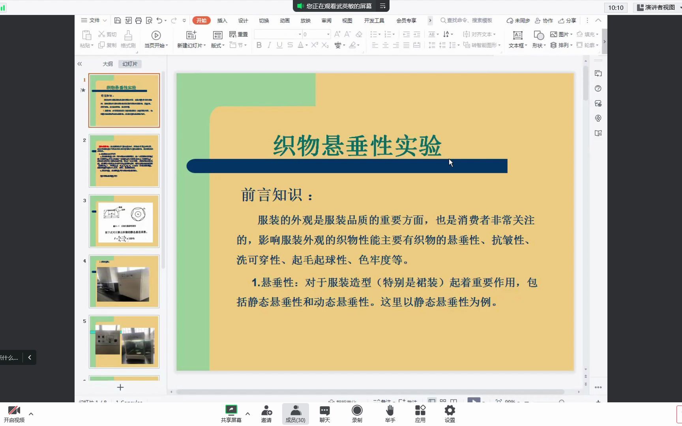Open Convert to Smart Graphic (转智能图形) dropdown
The image size is (682, 426).
[482, 45]
